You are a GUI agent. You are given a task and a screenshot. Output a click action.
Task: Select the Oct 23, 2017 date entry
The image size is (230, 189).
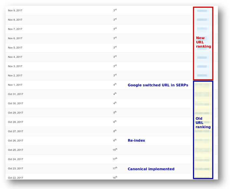pyautogui.click(x=15, y=169)
